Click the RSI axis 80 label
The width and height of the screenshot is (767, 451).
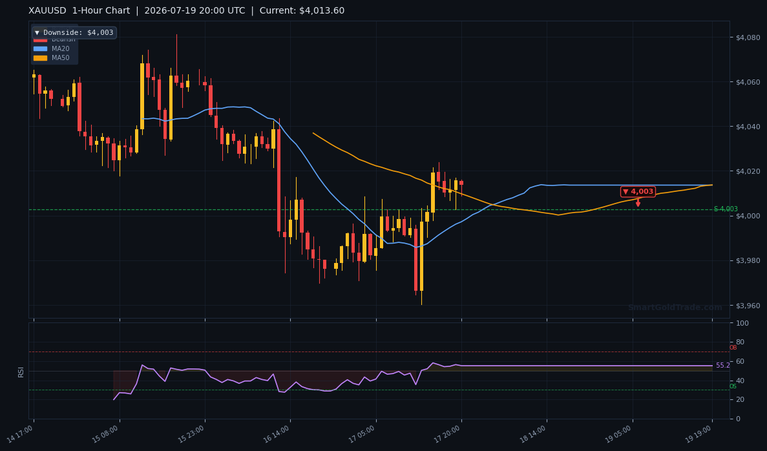pyautogui.click(x=740, y=342)
